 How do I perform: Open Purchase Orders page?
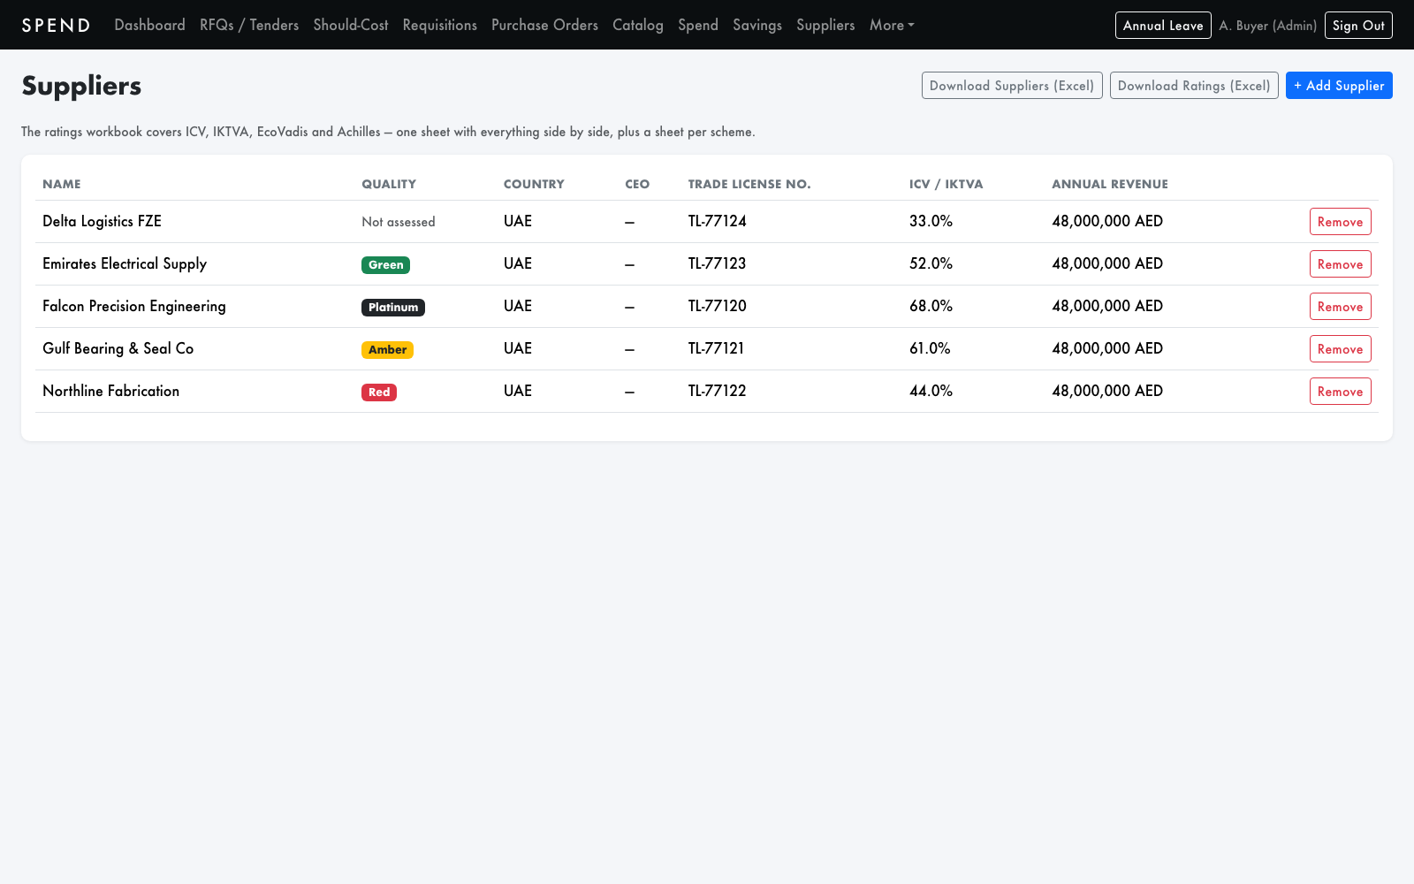coord(544,25)
